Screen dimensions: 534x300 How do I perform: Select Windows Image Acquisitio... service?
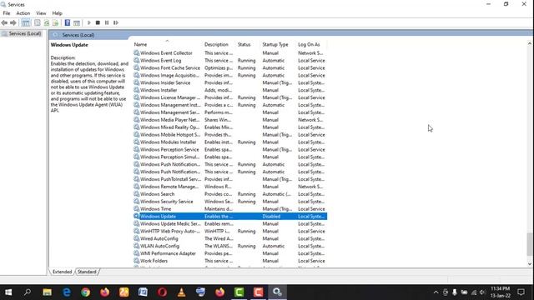pyautogui.click(x=230, y=76)
